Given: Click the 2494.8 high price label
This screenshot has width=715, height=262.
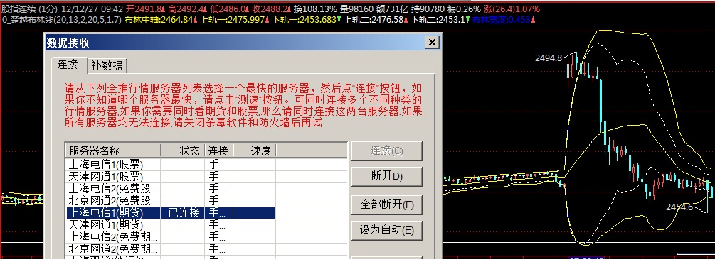Looking at the screenshot, I should point(548,58).
